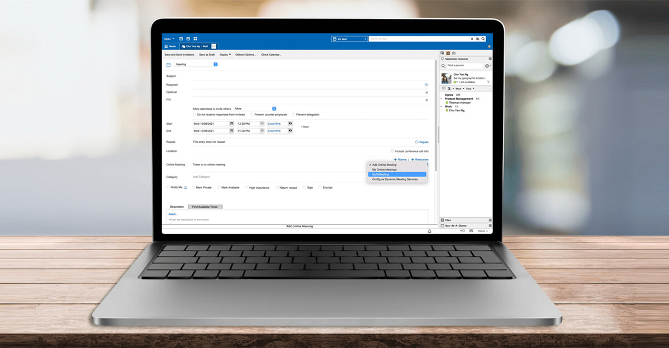The height and width of the screenshot is (348, 669).
Task: Remove the Optional attendees row via X icon
Action: 426,92
